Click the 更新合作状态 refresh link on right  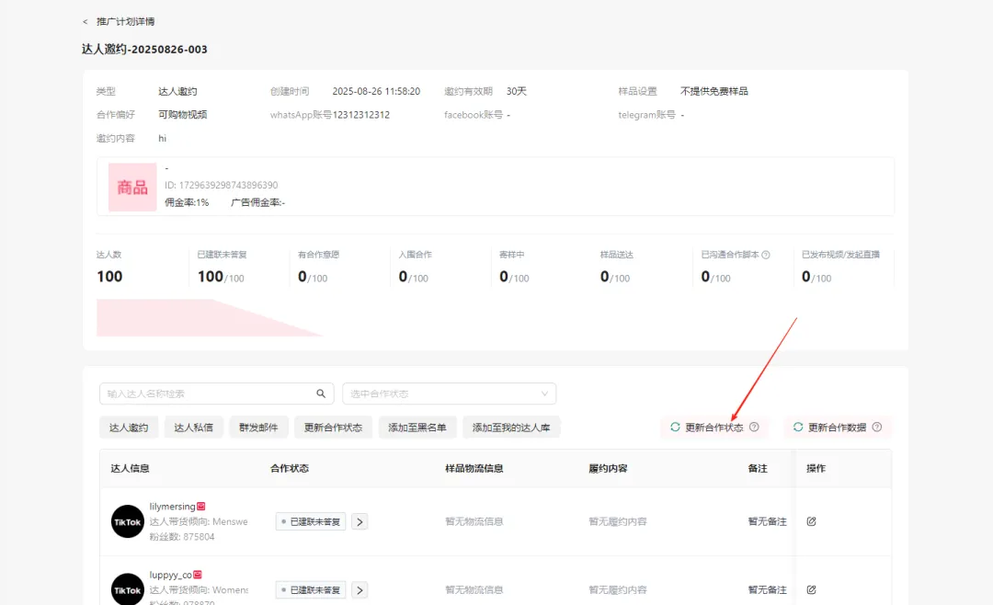point(714,427)
